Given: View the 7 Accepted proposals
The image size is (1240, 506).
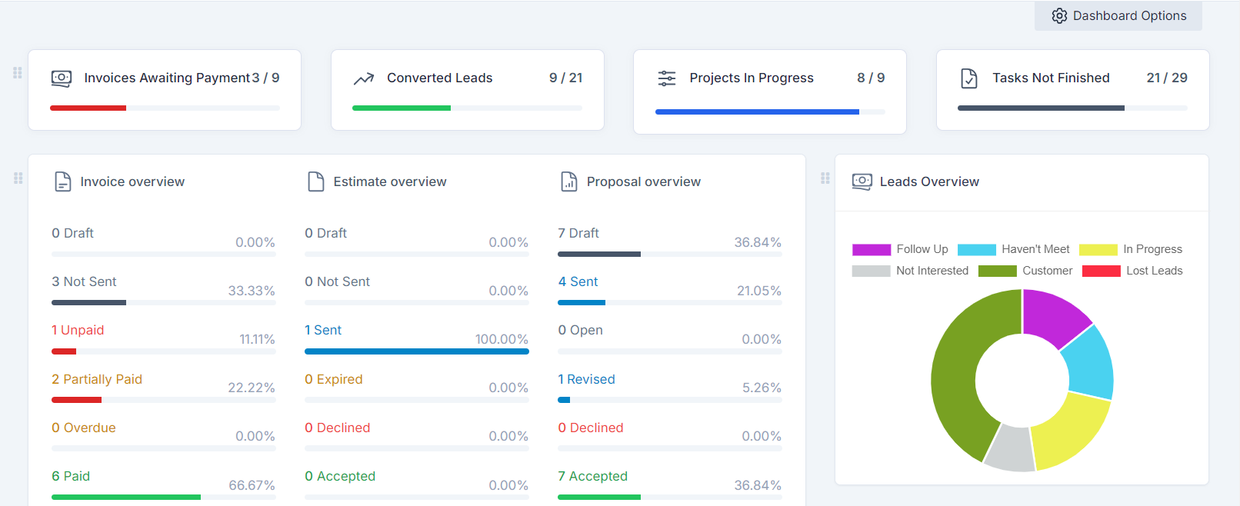Looking at the screenshot, I should pyautogui.click(x=592, y=477).
